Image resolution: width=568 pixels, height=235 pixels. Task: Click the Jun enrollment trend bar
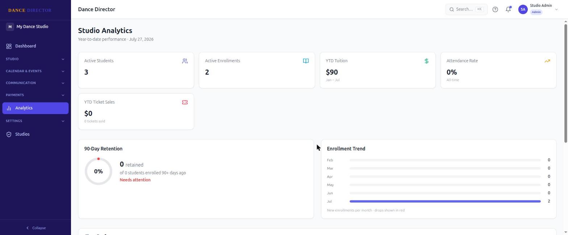point(445,193)
